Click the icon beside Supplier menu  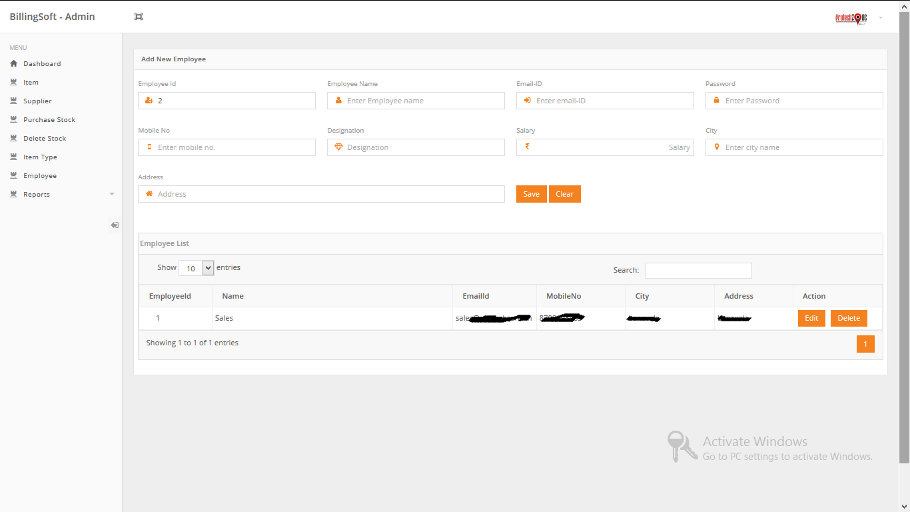(13, 101)
